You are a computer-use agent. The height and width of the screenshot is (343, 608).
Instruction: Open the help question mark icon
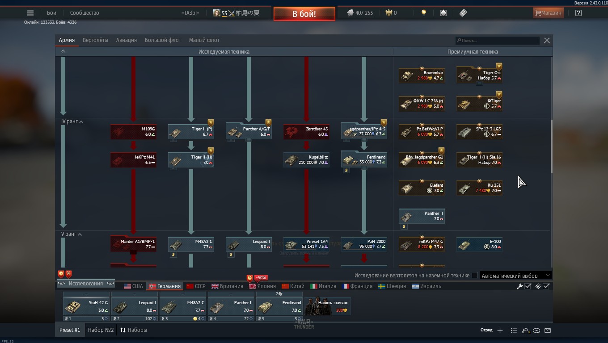(x=578, y=13)
